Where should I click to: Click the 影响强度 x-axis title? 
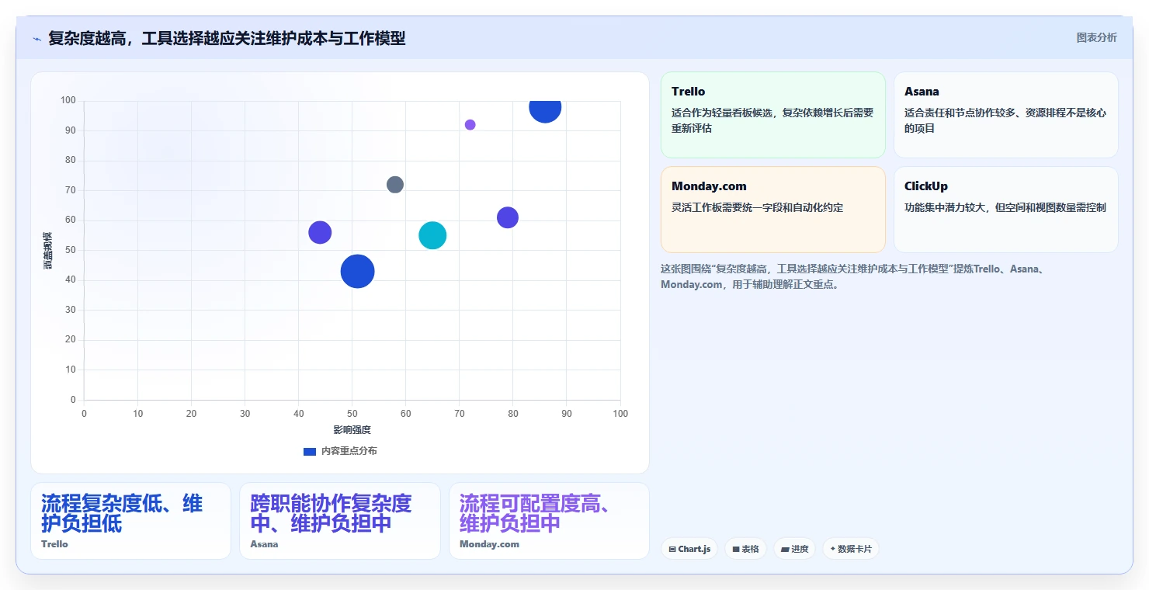(x=352, y=430)
